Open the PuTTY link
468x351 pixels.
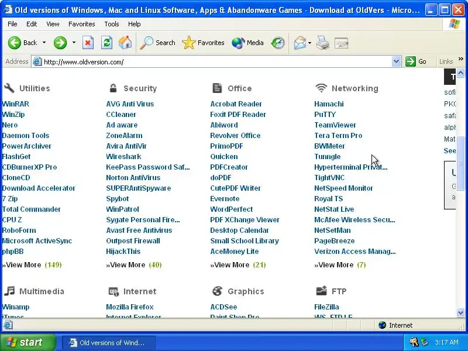[325, 114]
